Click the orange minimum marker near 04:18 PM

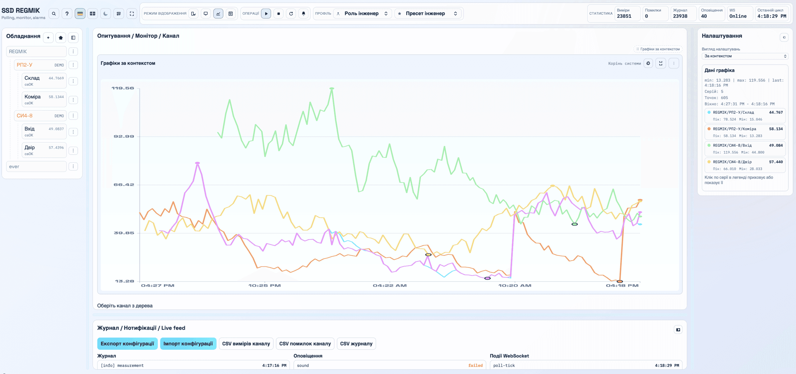[x=620, y=281]
